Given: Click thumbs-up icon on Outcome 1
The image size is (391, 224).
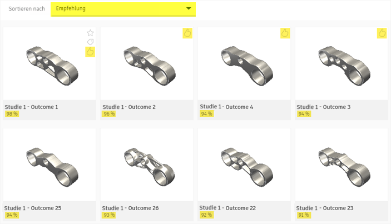Looking at the screenshot, I should tap(90, 52).
